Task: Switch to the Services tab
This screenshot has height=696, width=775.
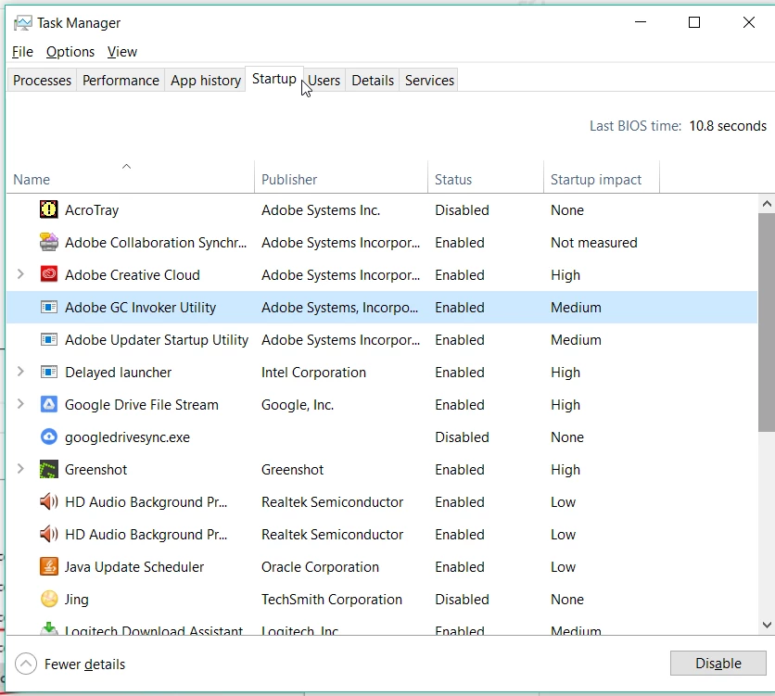Action: [429, 80]
